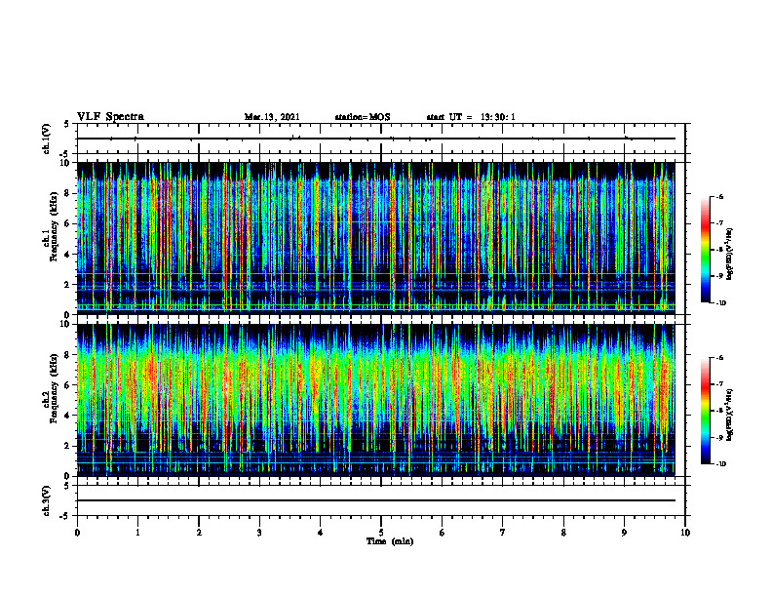Click the ch.1 "Frequency (kHz)" axis label
The height and width of the screenshot is (597, 772).
tap(54, 226)
